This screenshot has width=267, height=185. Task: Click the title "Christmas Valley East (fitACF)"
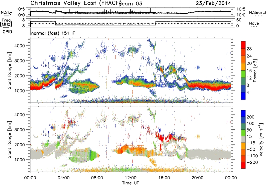pyautogui.click(x=76, y=3)
